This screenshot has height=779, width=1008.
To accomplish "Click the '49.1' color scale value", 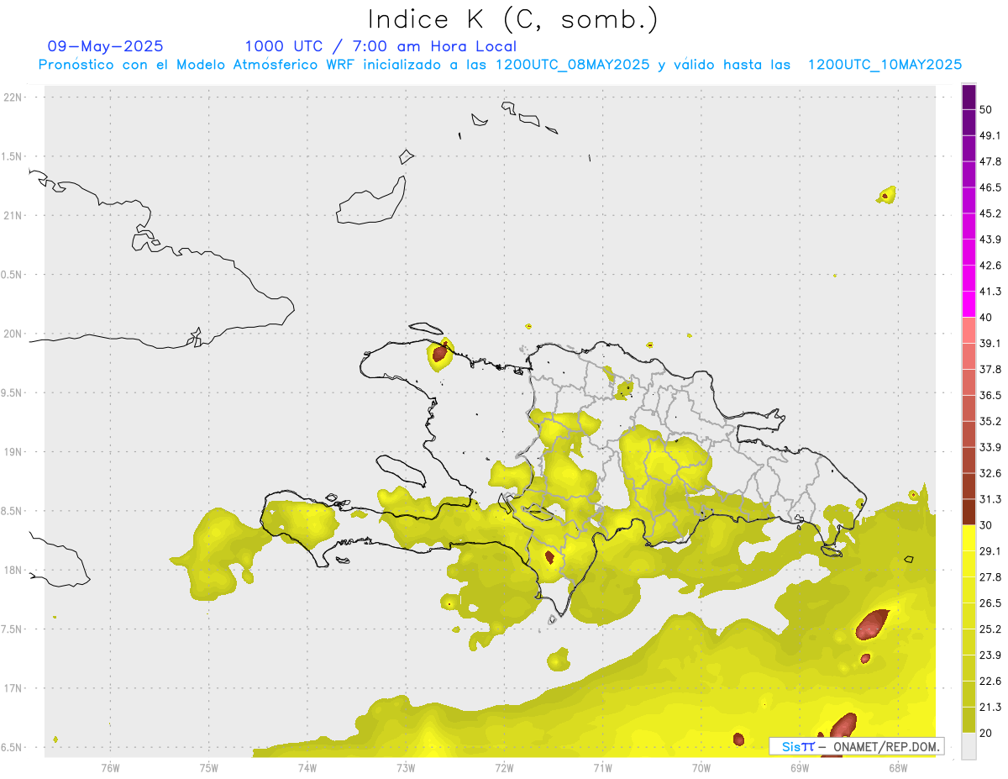I will point(990,136).
